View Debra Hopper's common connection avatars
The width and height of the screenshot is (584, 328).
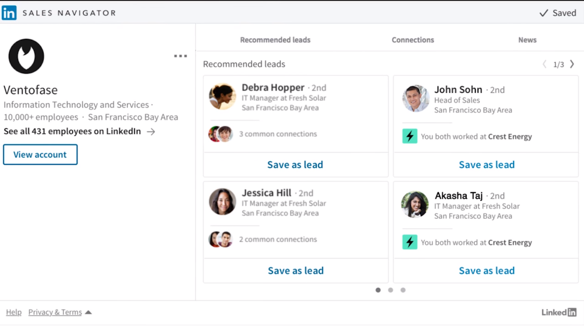click(x=221, y=134)
